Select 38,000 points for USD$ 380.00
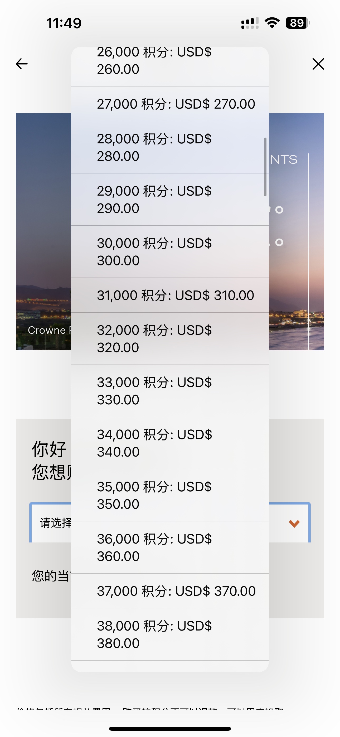Viewport: 340px width, 737px height. click(x=170, y=634)
